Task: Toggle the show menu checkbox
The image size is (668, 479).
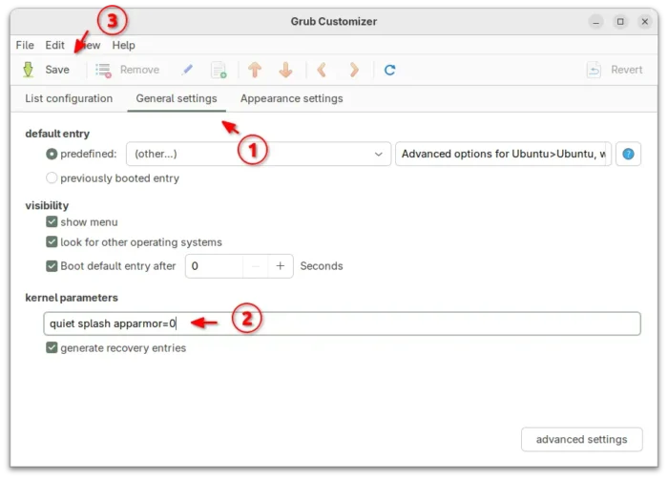Action: coord(52,222)
